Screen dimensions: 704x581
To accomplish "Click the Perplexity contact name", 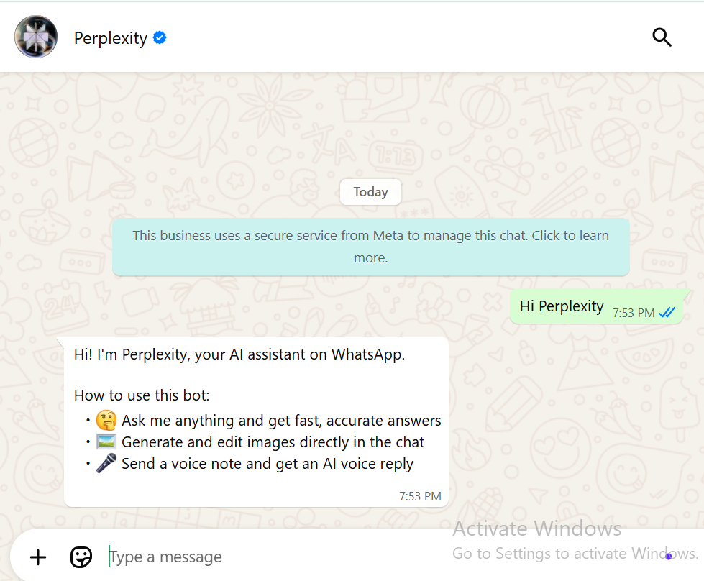I will point(111,39).
